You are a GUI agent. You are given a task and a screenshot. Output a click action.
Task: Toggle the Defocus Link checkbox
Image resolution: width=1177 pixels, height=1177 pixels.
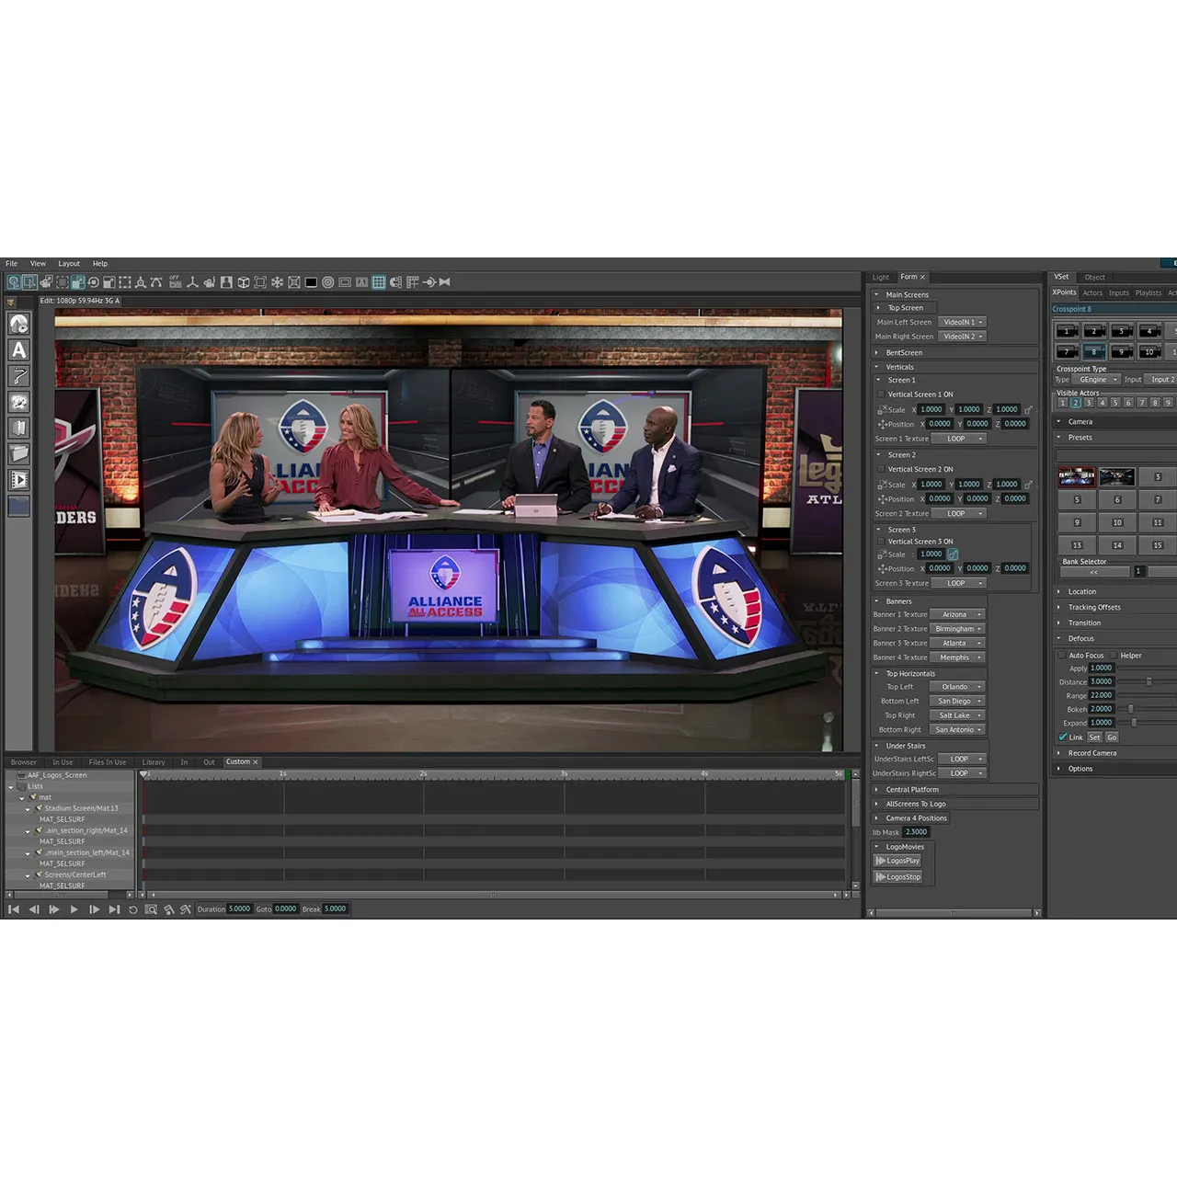pos(1063,737)
